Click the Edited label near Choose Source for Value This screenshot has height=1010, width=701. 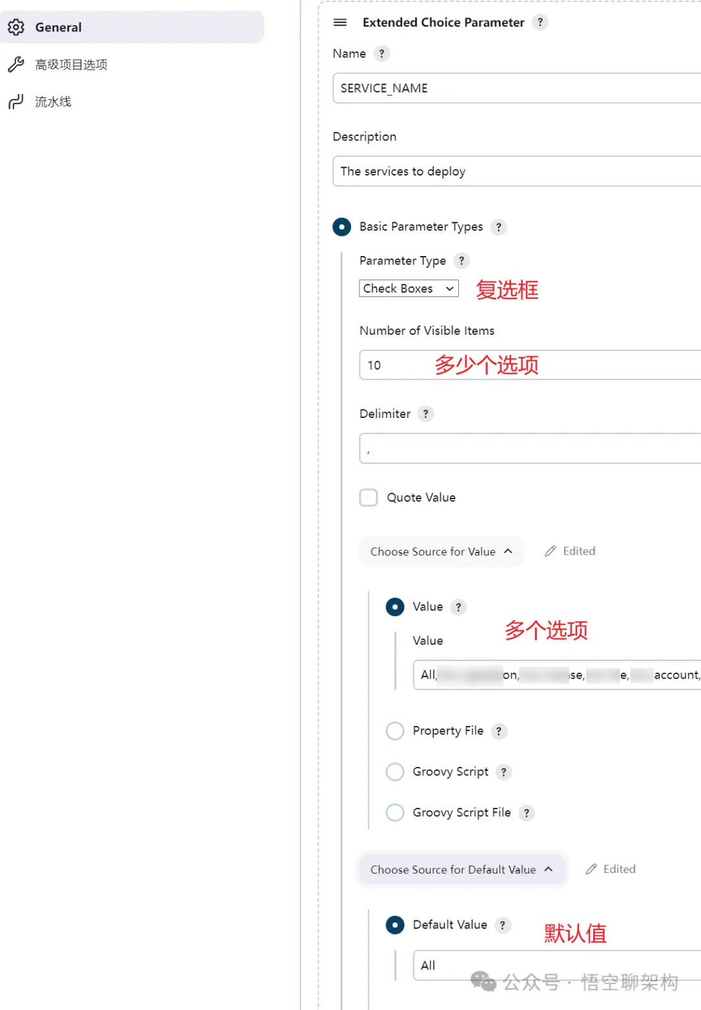(x=579, y=550)
